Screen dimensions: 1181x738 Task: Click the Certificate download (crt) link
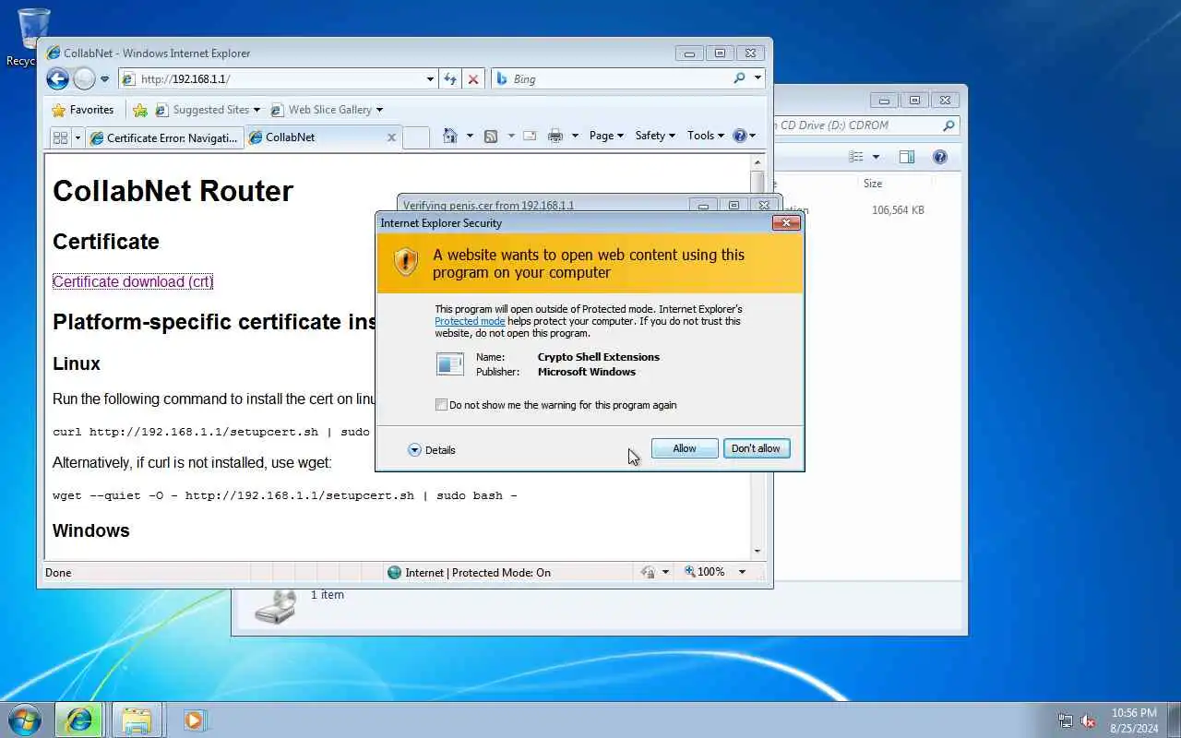(x=133, y=282)
